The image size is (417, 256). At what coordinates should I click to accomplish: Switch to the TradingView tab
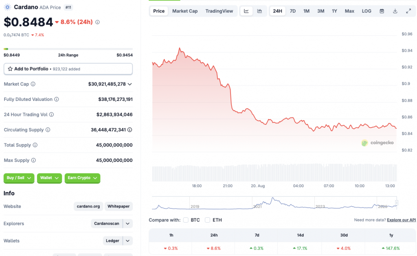[x=219, y=11]
